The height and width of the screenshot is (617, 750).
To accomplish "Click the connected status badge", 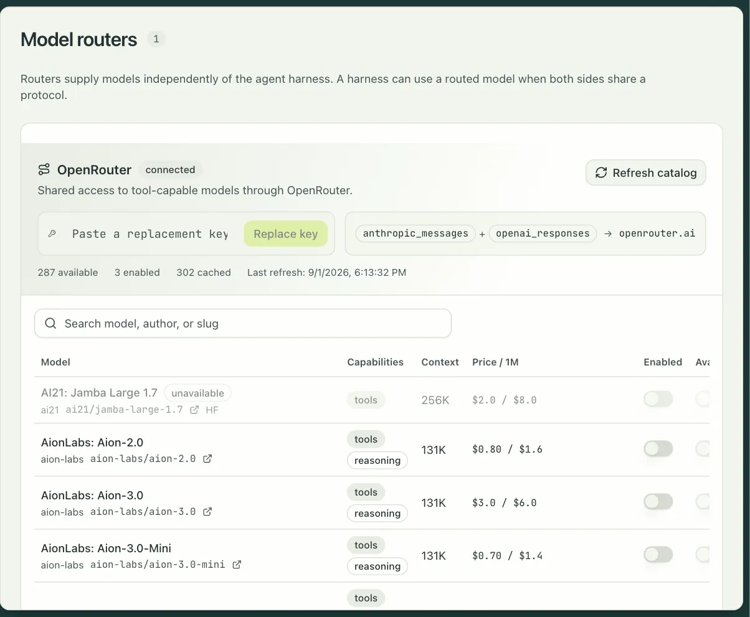I will (170, 169).
